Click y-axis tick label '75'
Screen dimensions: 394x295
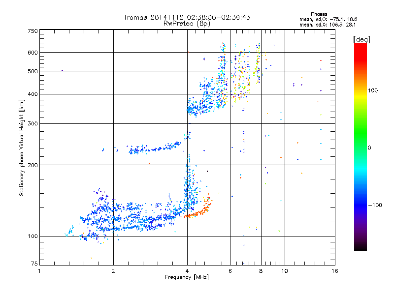coord(34,264)
